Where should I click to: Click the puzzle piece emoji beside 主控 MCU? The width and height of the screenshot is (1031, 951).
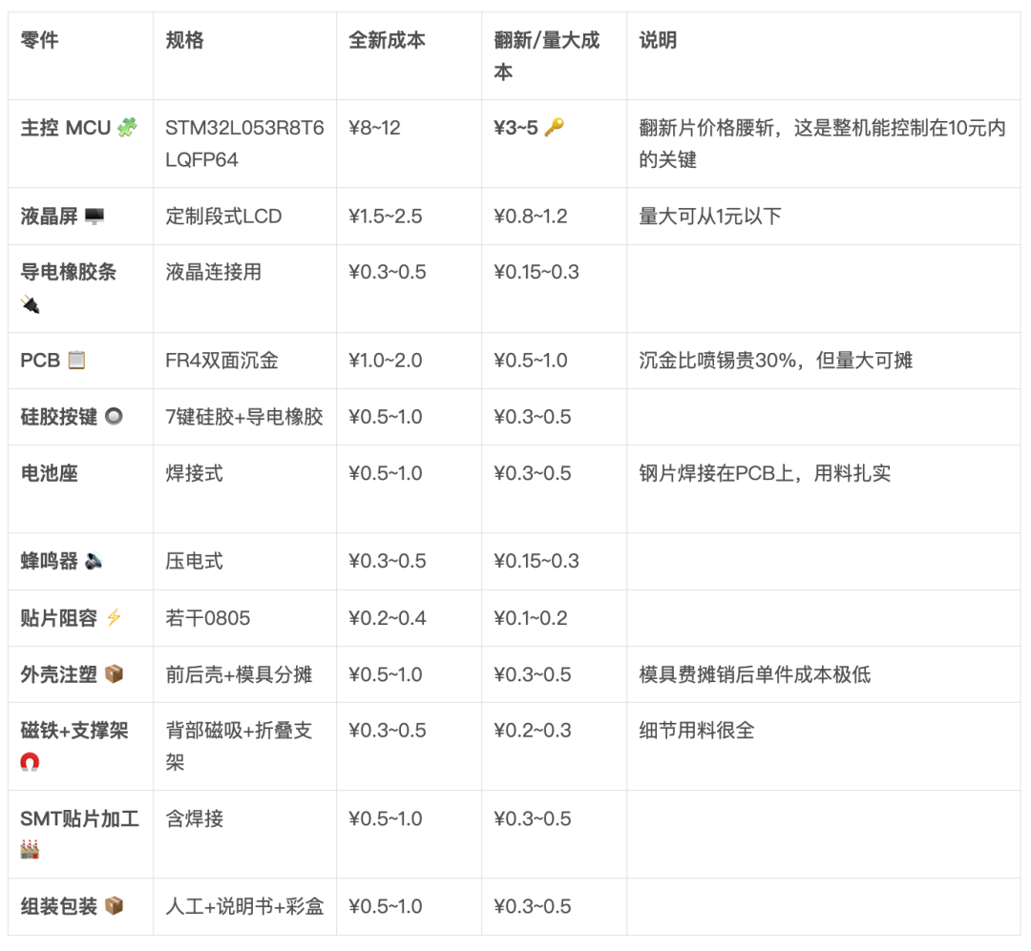[127, 127]
